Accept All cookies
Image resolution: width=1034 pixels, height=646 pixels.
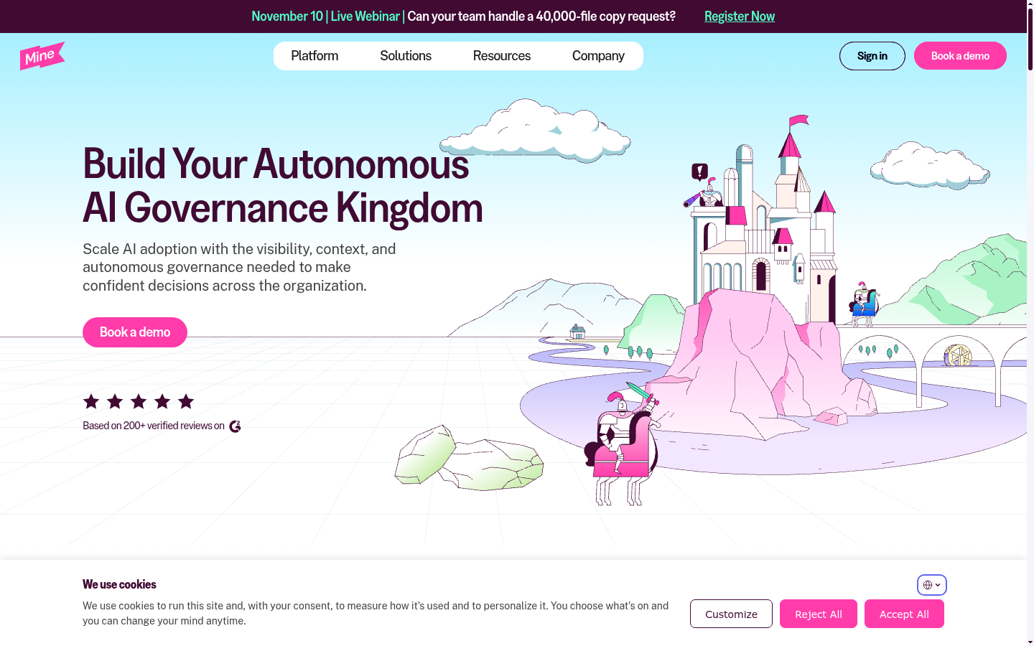pyautogui.click(x=904, y=614)
